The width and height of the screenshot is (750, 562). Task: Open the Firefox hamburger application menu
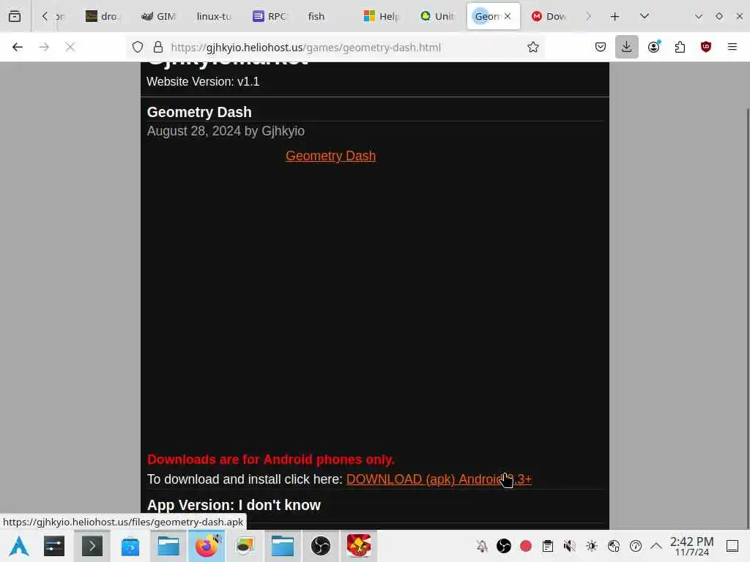coord(732,47)
